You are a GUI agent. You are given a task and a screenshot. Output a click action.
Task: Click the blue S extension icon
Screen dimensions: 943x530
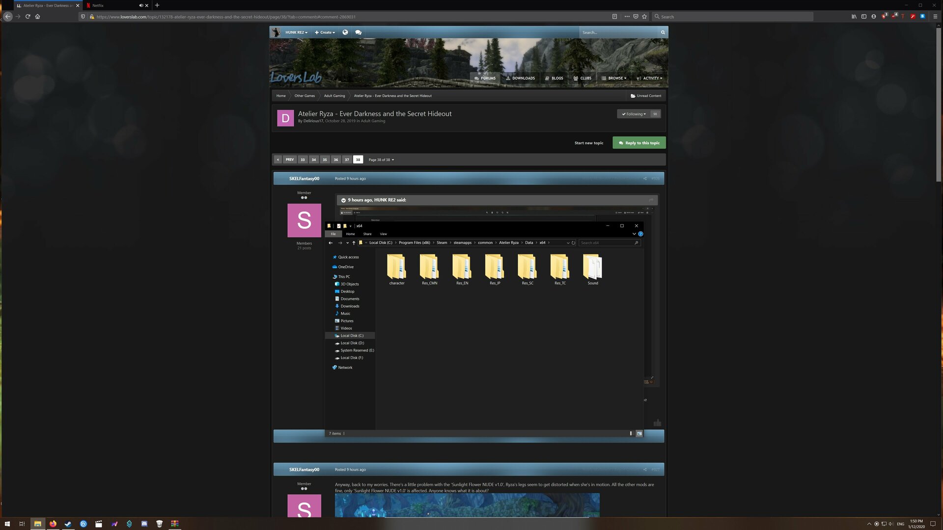(922, 16)
